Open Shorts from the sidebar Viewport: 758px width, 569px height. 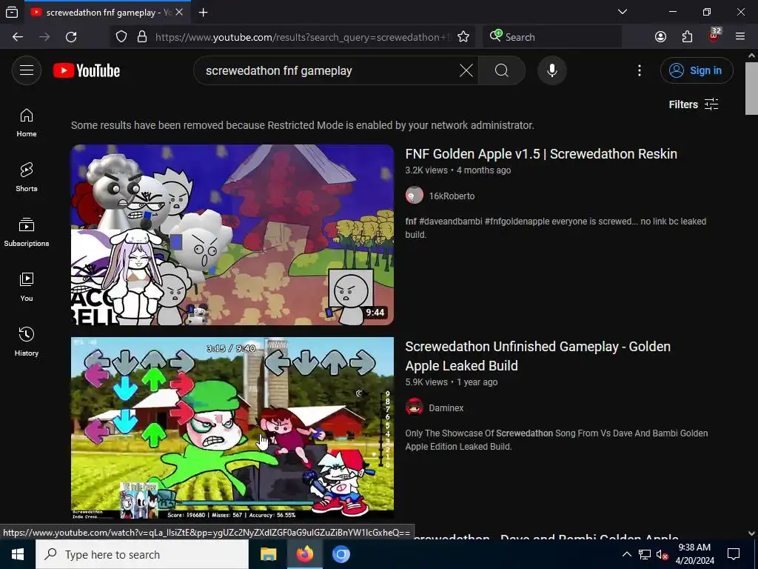click(x=27, y=177)
